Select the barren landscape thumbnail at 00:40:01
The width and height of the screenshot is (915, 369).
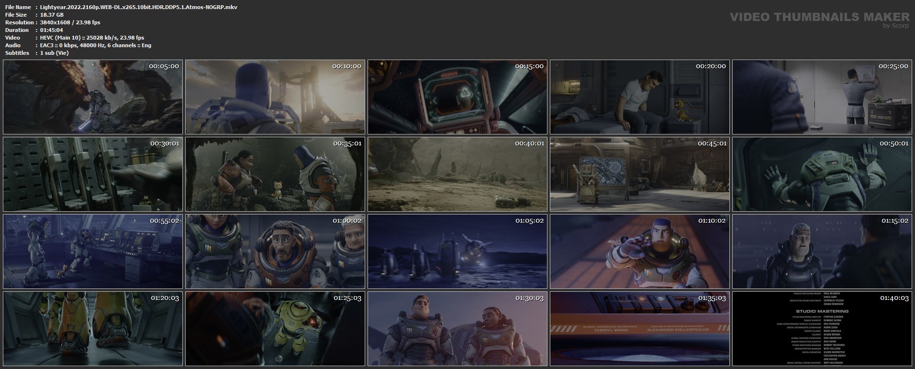pyautogui.click(x=457, y=174)
